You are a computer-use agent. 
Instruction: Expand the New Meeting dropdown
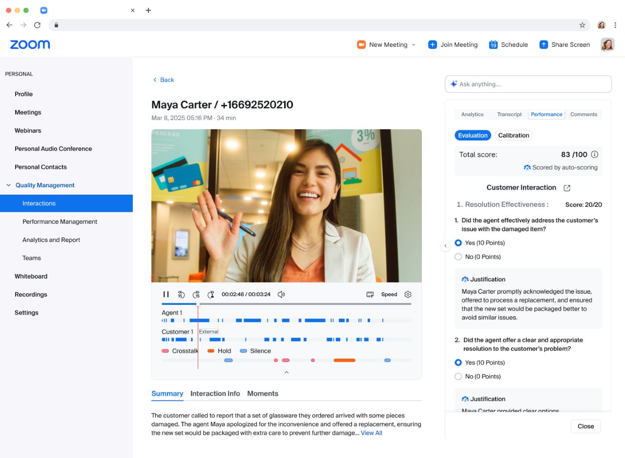tap(413, 44)
